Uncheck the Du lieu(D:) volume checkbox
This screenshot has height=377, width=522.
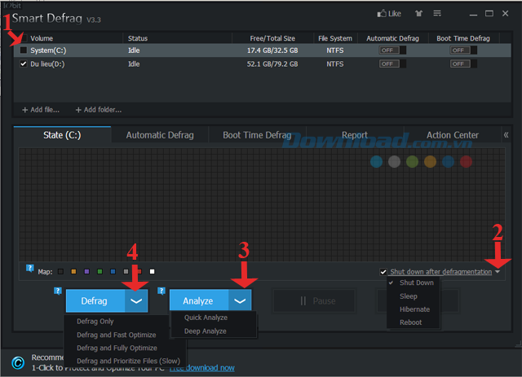(x=24, y=63)
